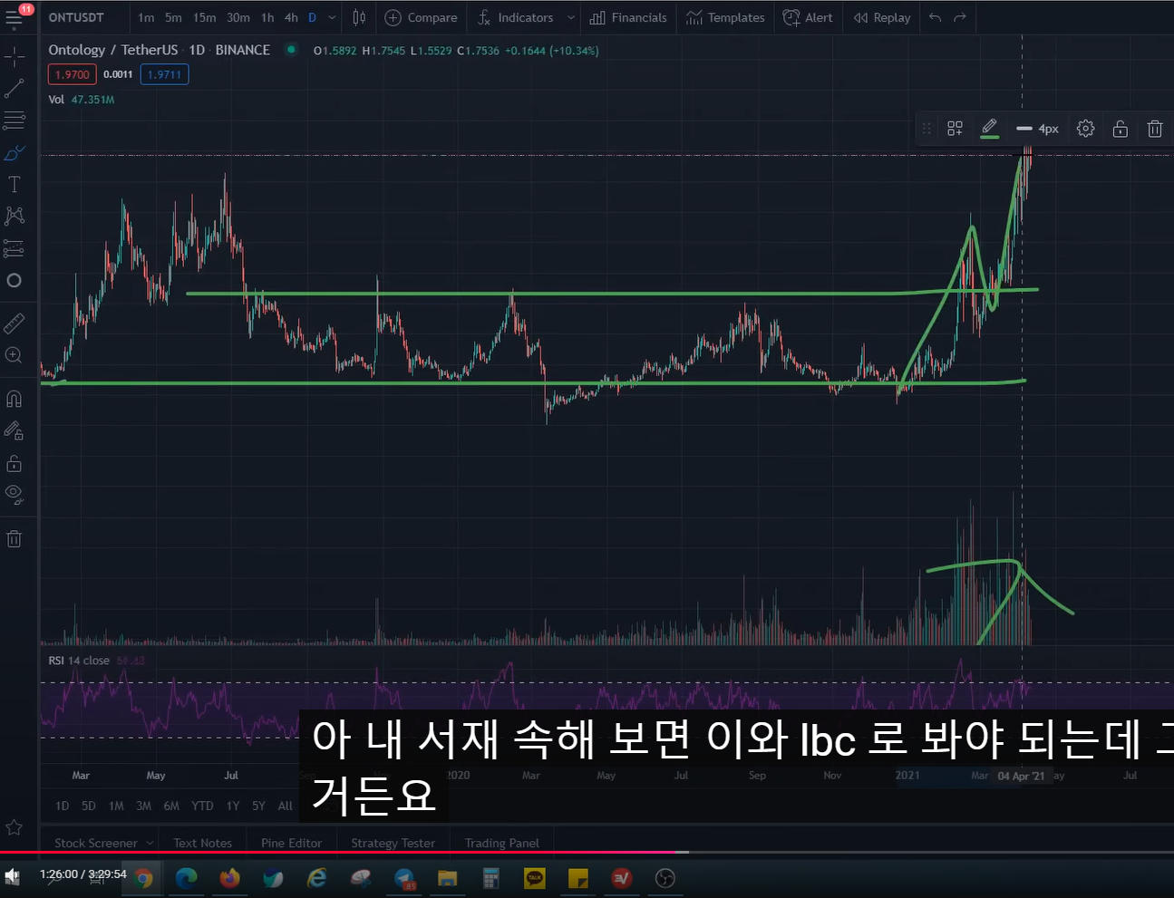Click the Compare symbol button

click(422, 17)
